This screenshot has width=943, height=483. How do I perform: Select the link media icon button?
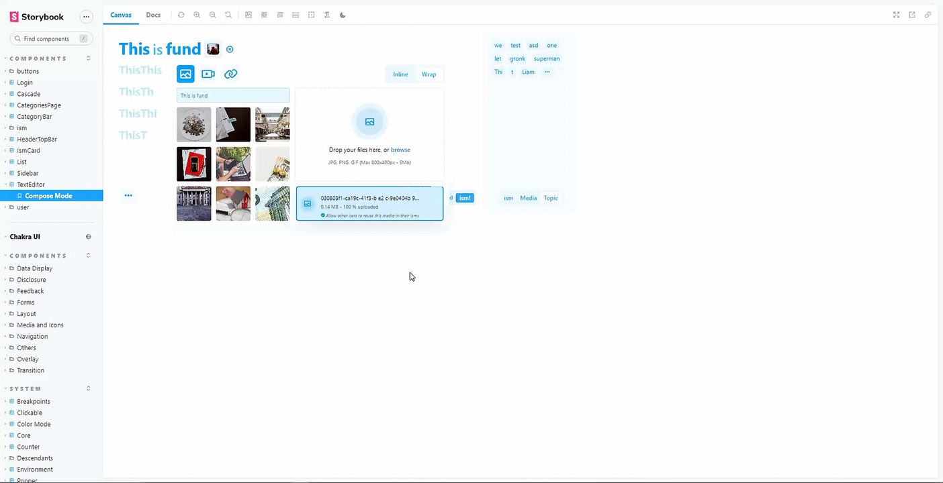(231, 74)
